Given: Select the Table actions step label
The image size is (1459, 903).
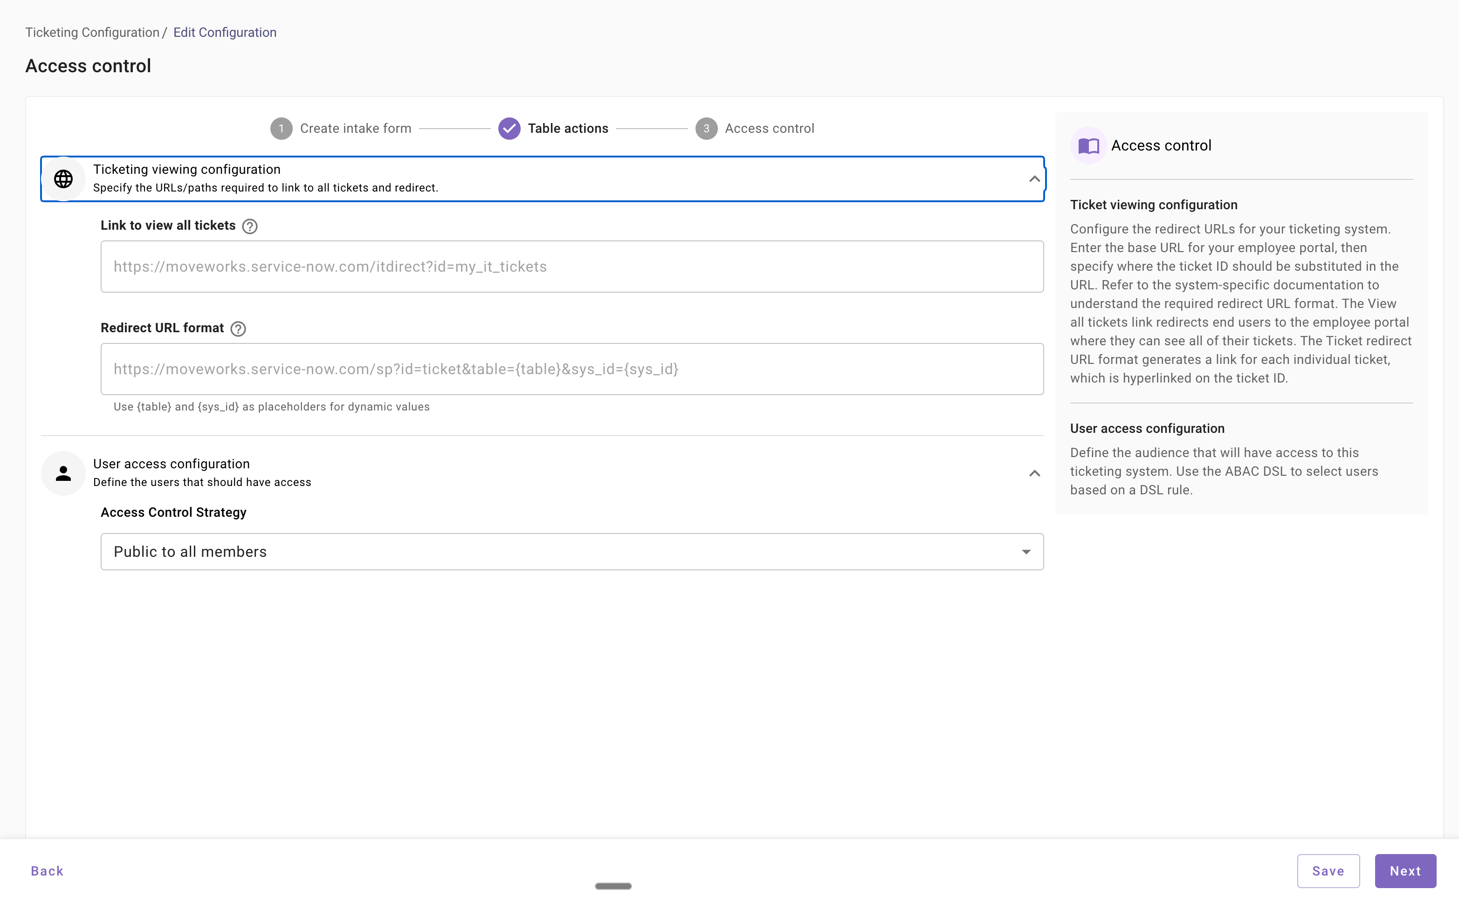Looking at the screenshot, I should 568,129.
